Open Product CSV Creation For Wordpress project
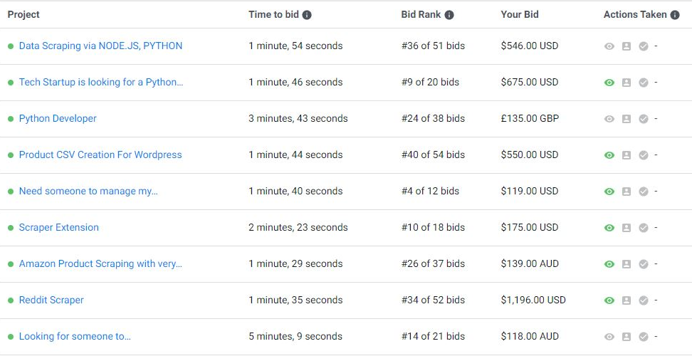This screenshot has width=692, height=356. [100, 155]
